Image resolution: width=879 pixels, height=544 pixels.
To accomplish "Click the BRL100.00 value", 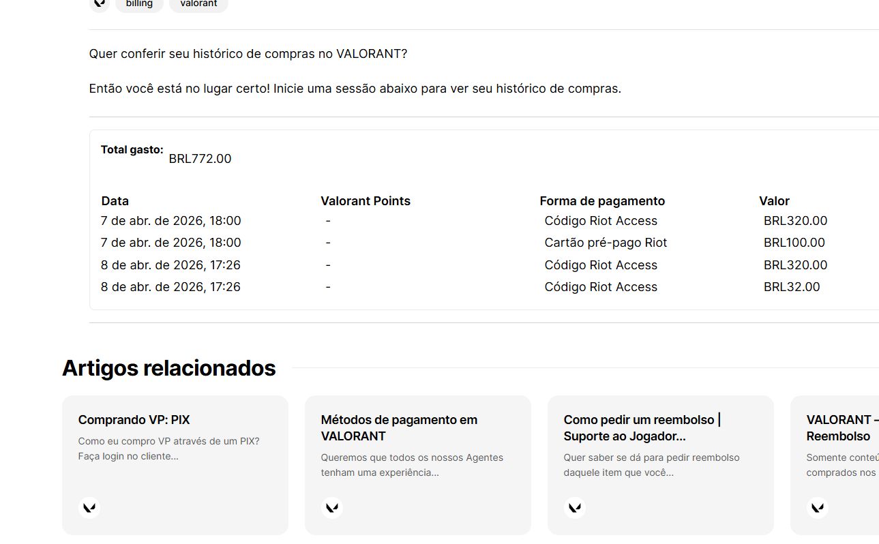I will coord(794,243).
